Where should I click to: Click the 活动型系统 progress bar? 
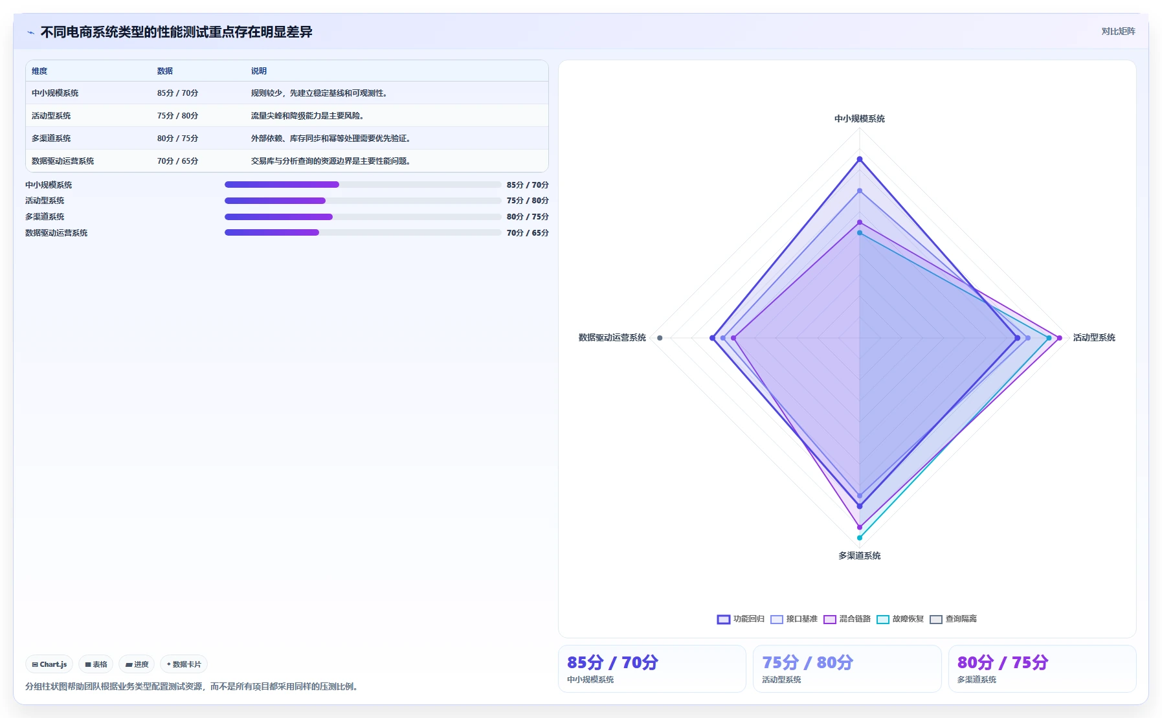(x=363, y=201)
